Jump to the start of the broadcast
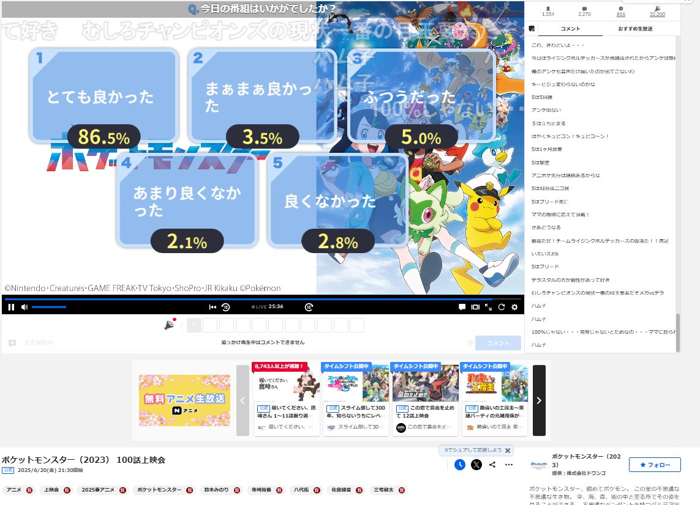 click(x=213, y=307)
